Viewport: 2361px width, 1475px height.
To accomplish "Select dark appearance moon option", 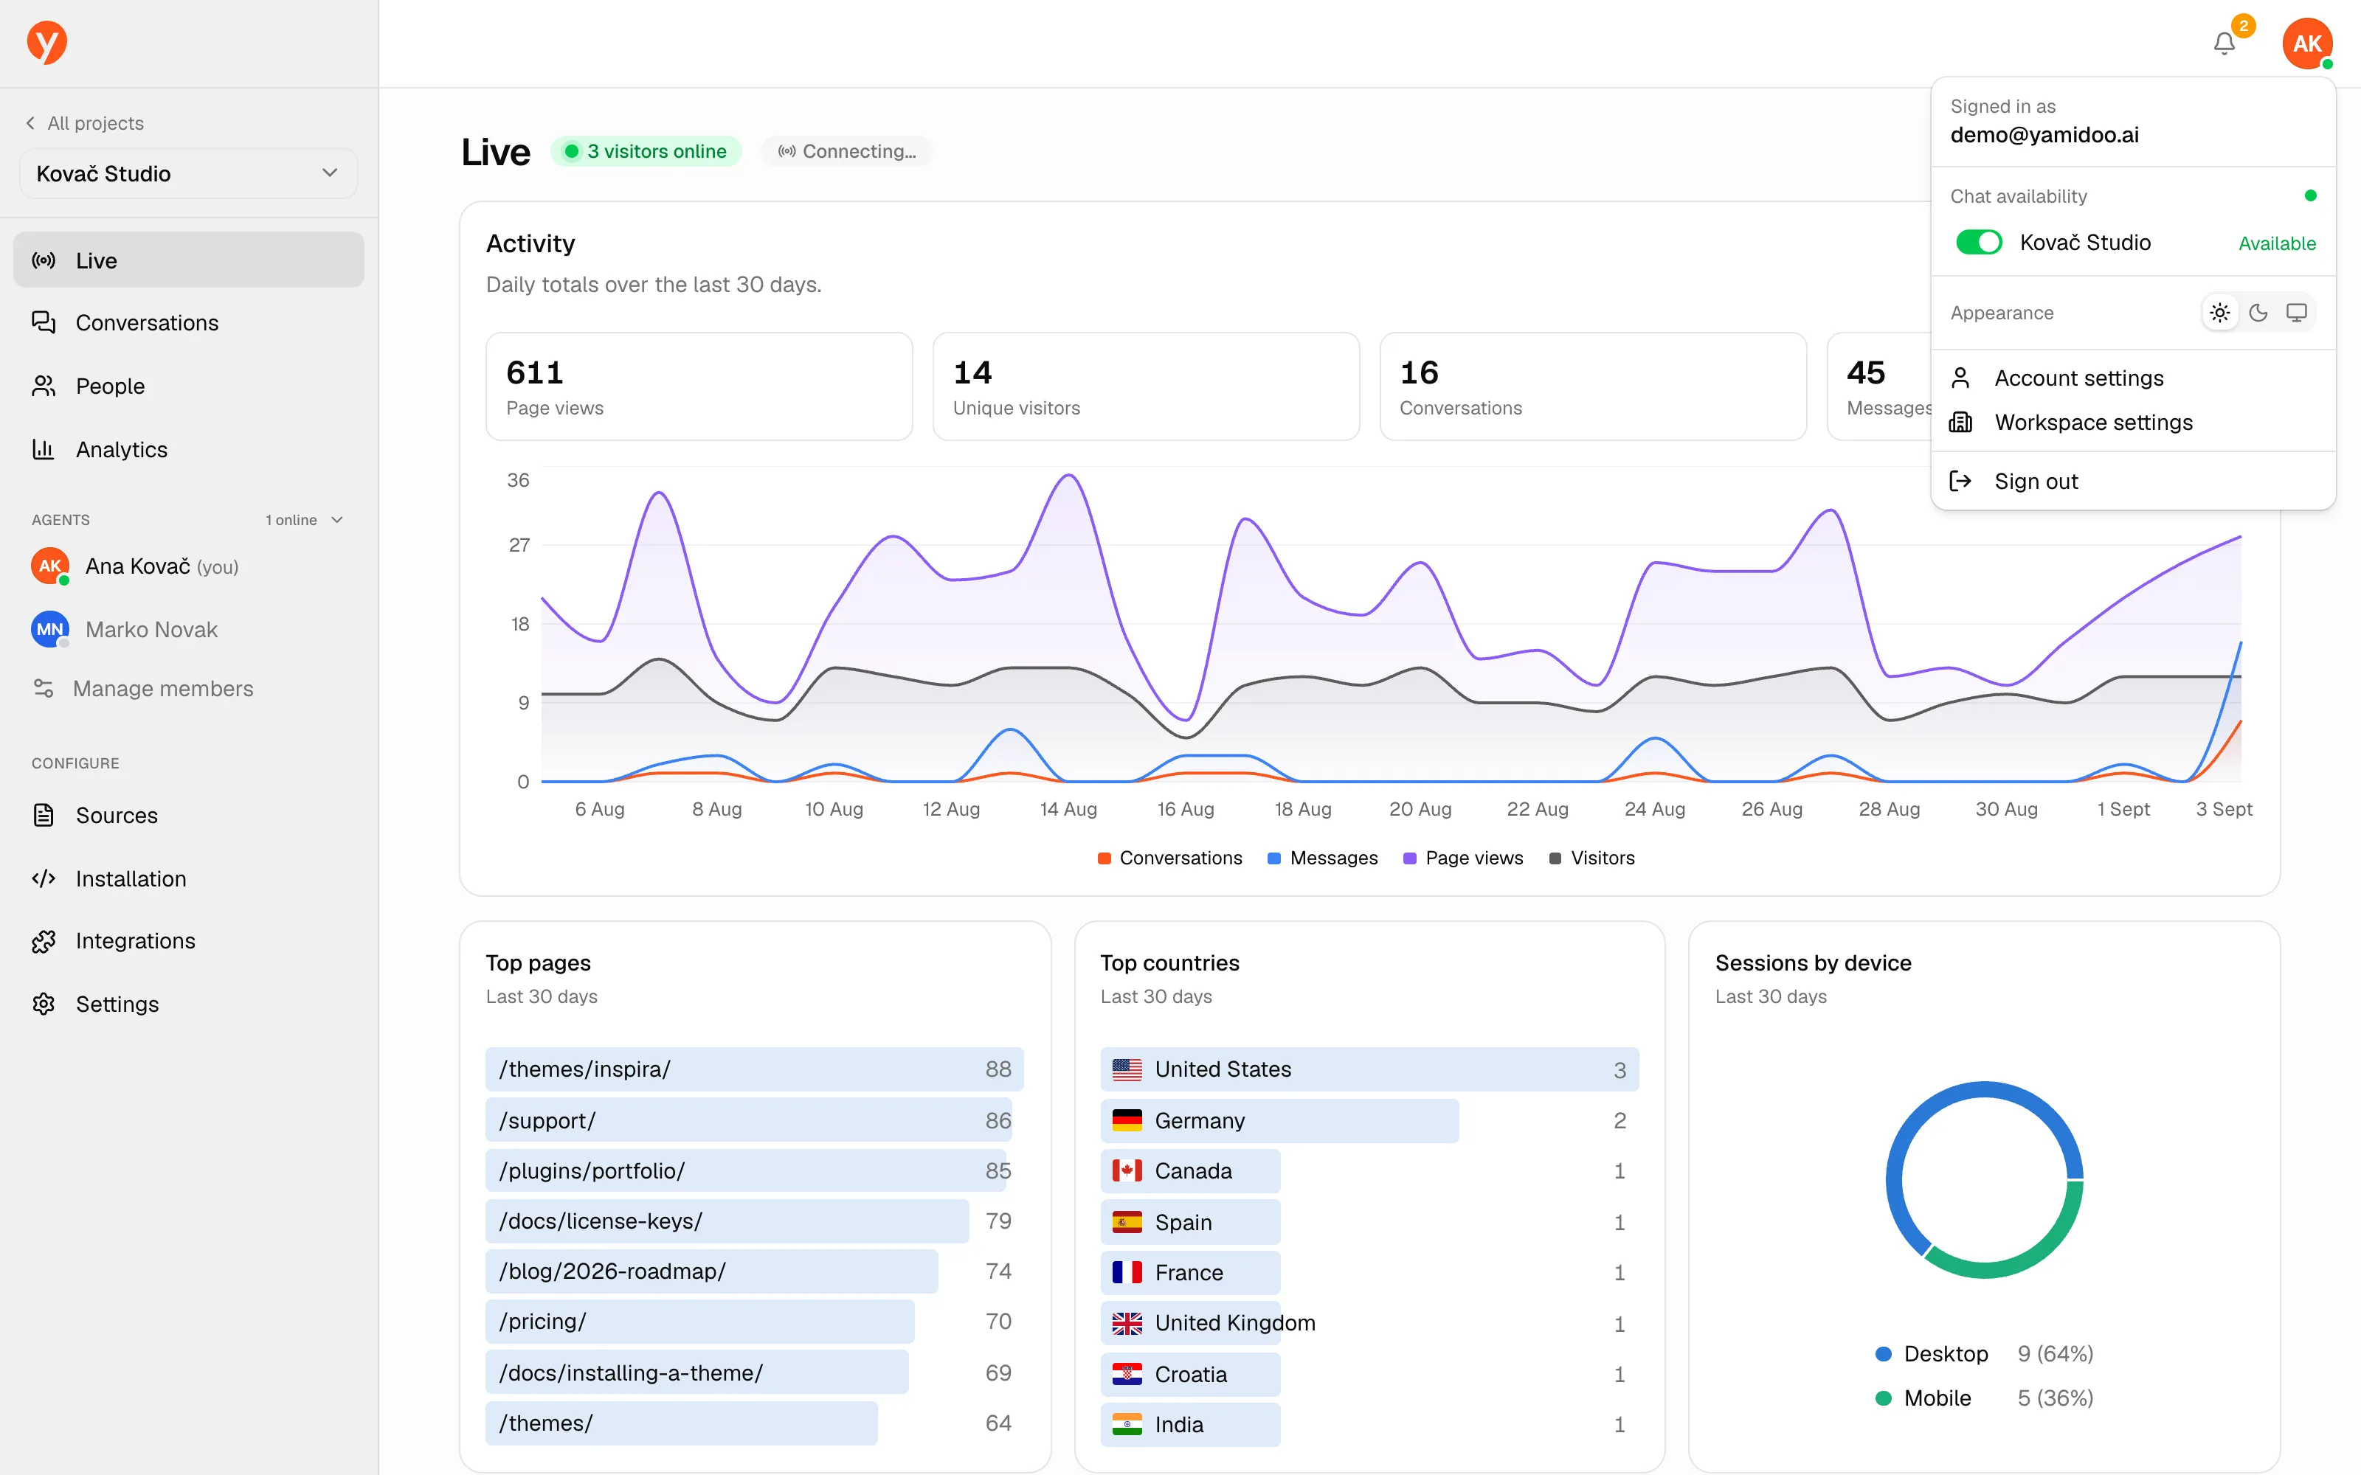I will coord(2258,313).
